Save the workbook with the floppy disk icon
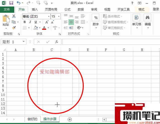The width and height of the screenshot is (160, 124). [11, 3]
